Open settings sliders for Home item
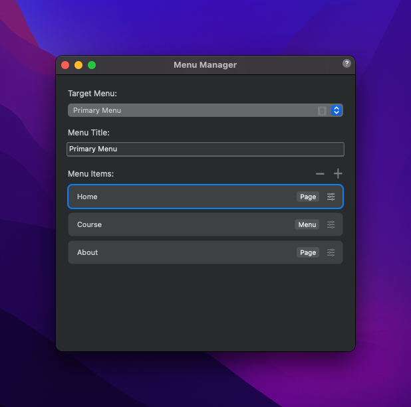Screen dimensions: 411x407 pos(331,197)
